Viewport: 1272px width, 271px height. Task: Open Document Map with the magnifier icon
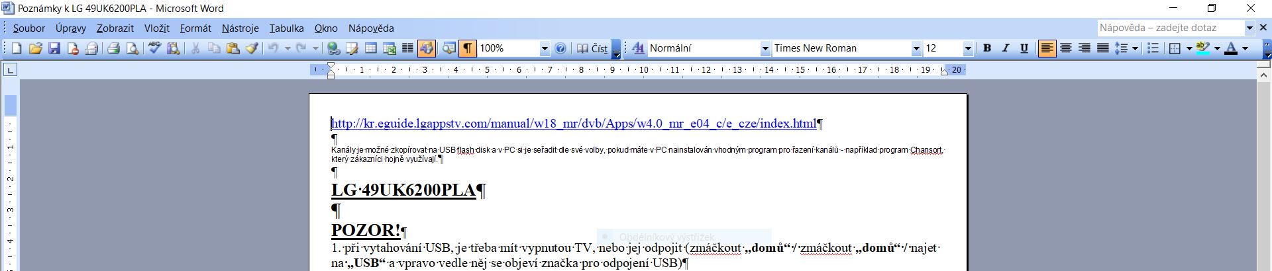[449, 48]
